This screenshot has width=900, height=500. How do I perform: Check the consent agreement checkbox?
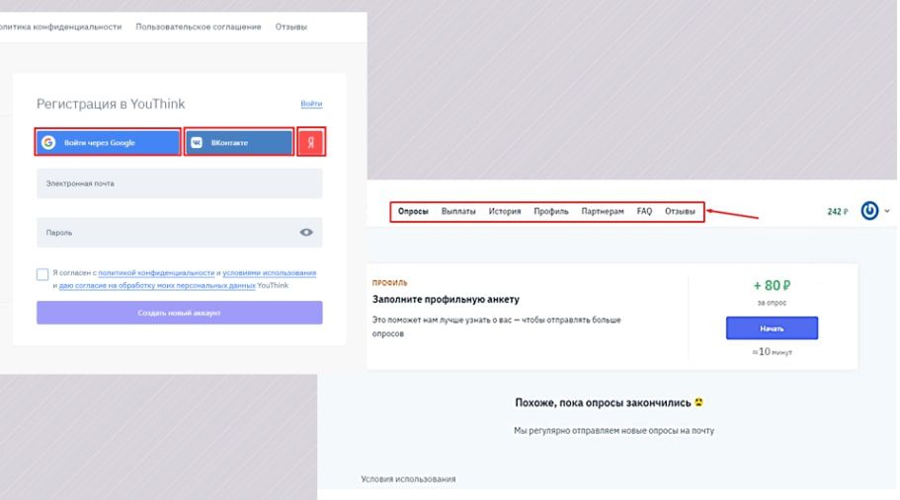pyautogui.click(x=42, y=274)
